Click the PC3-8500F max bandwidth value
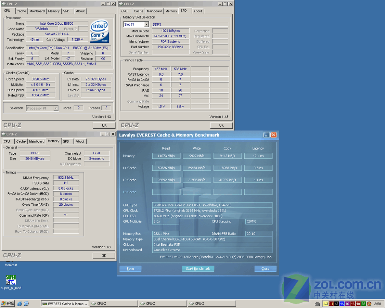The width and height of the screenshot is (385, 308). tap(170, 36)
